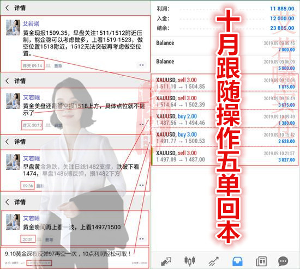
Task: Select the XAUUSD sell 1514.64 to 1502.39 trade
Action: (225, 101)
